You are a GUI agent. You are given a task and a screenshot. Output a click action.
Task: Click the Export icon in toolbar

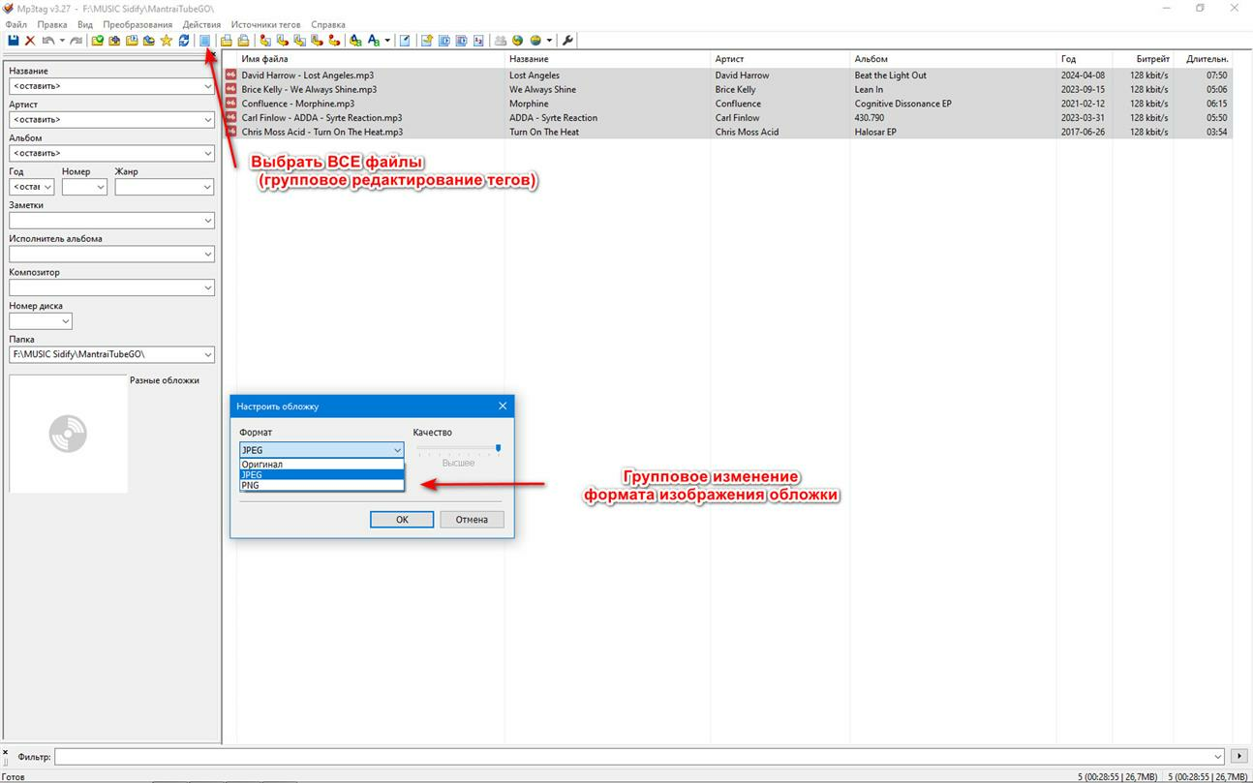426,41
